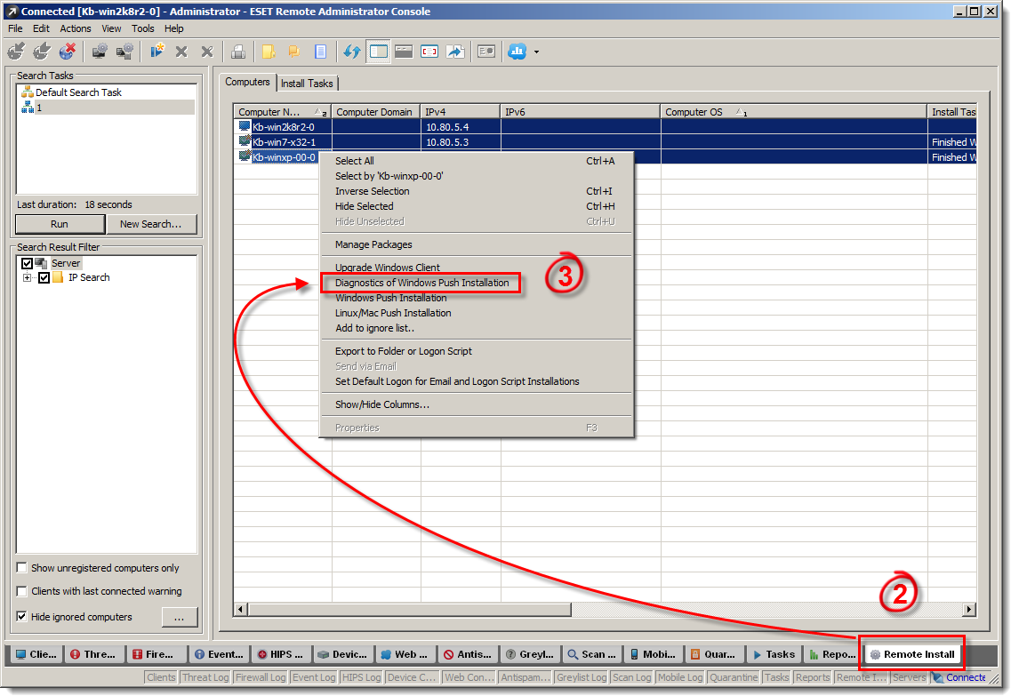This screenshot has height=696, width=1011.
Task: Open the File menu
Action: 15,28
